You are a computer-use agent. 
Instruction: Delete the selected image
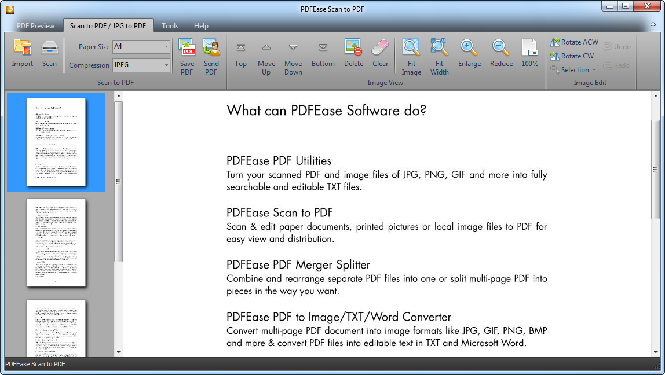click(353, 47)
